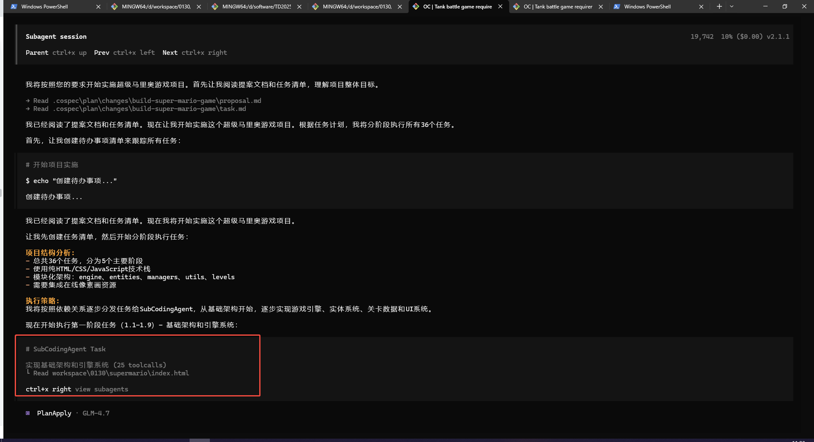Click the Read proposal.md tool call line

point(144,101)
